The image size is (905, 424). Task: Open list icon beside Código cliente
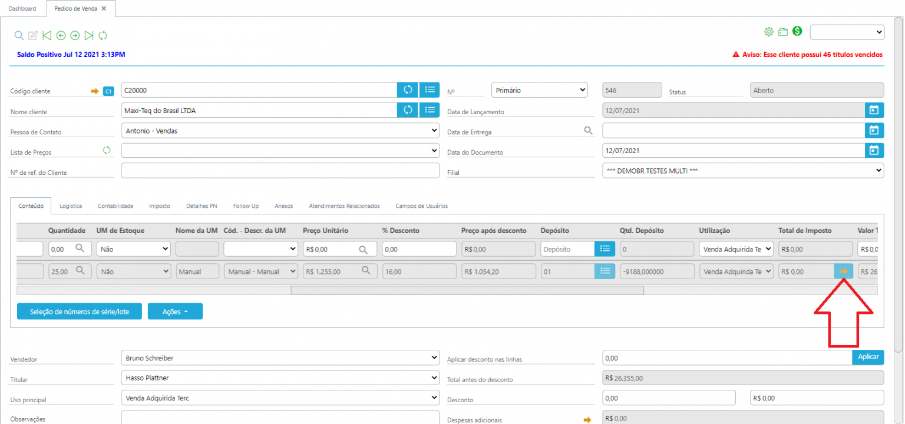(x=430, y=90)
